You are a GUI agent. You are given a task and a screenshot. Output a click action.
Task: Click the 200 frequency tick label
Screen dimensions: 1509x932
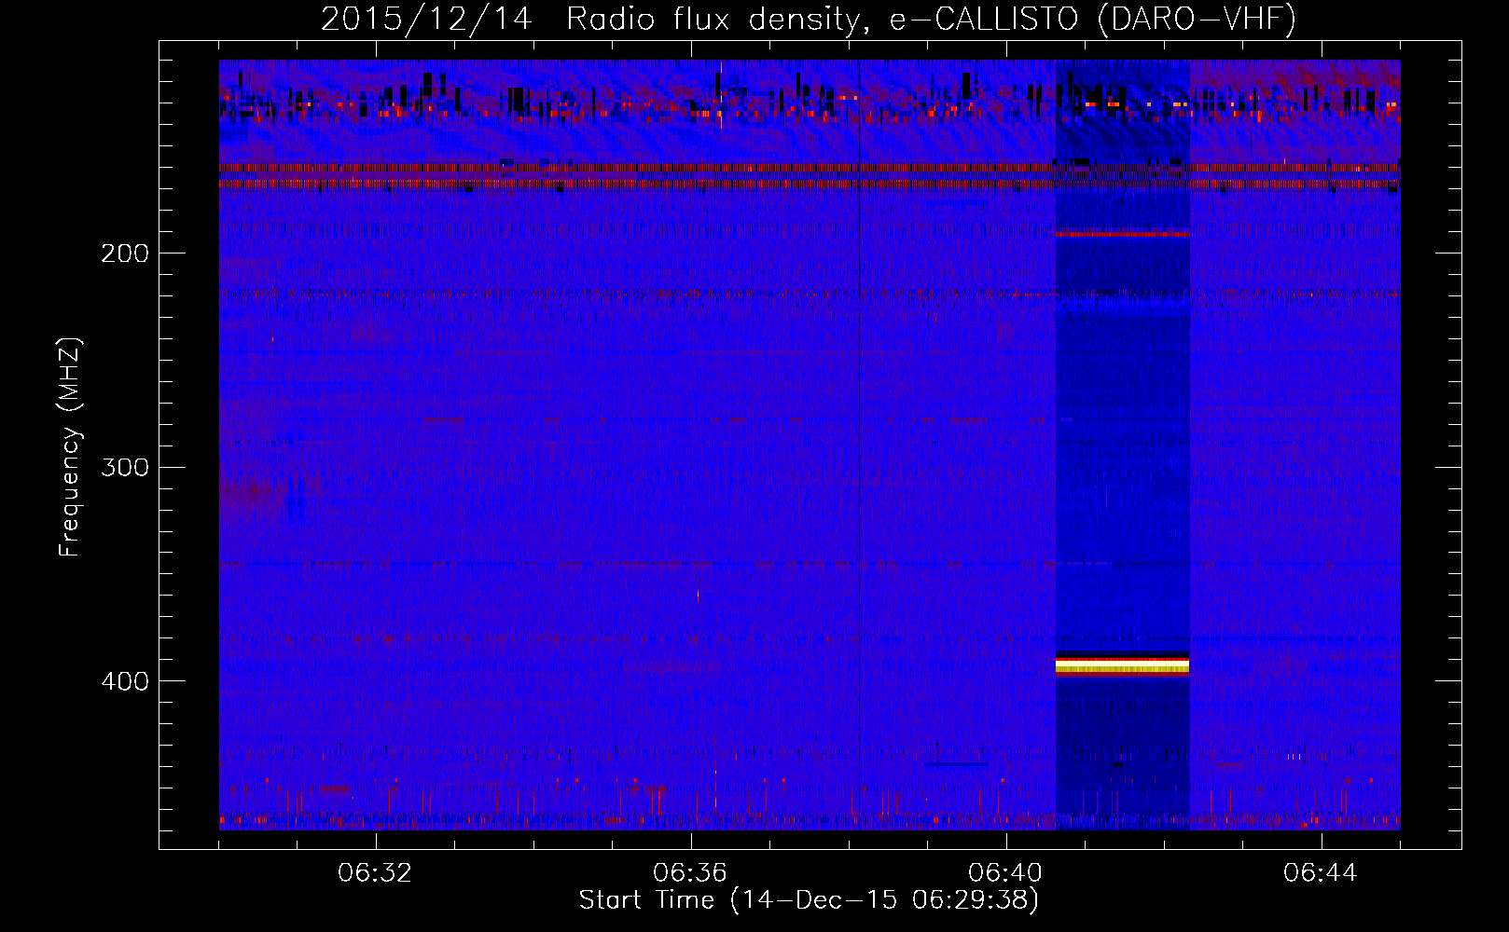point(125,254)
